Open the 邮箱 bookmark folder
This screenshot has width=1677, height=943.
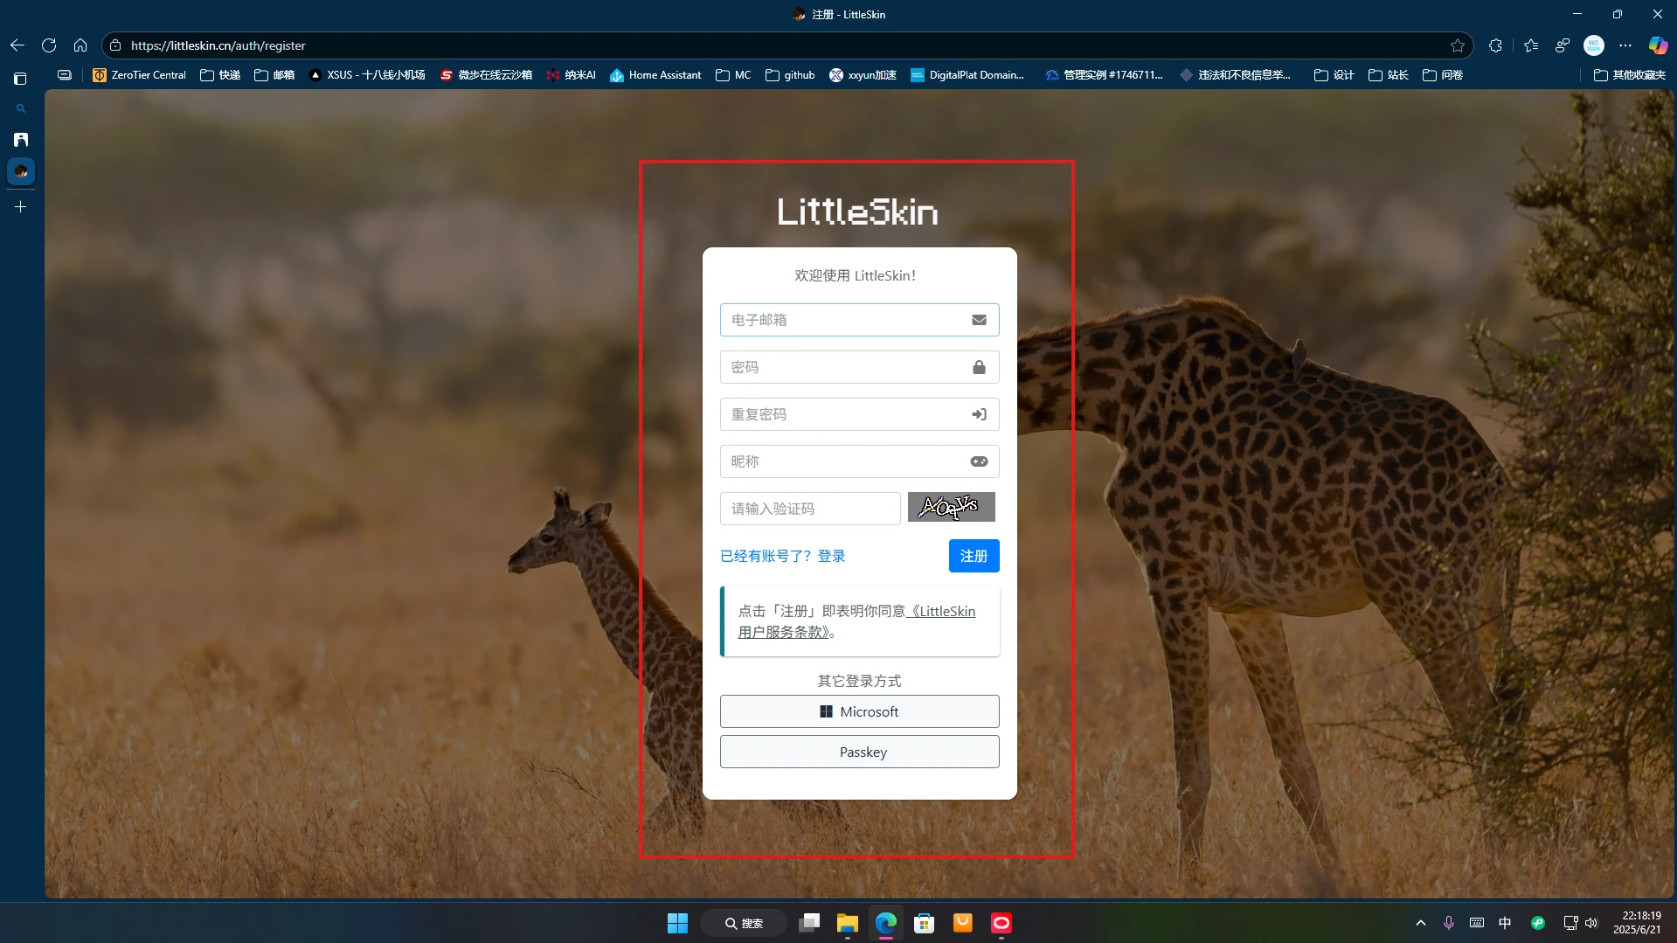coord(274,75)
